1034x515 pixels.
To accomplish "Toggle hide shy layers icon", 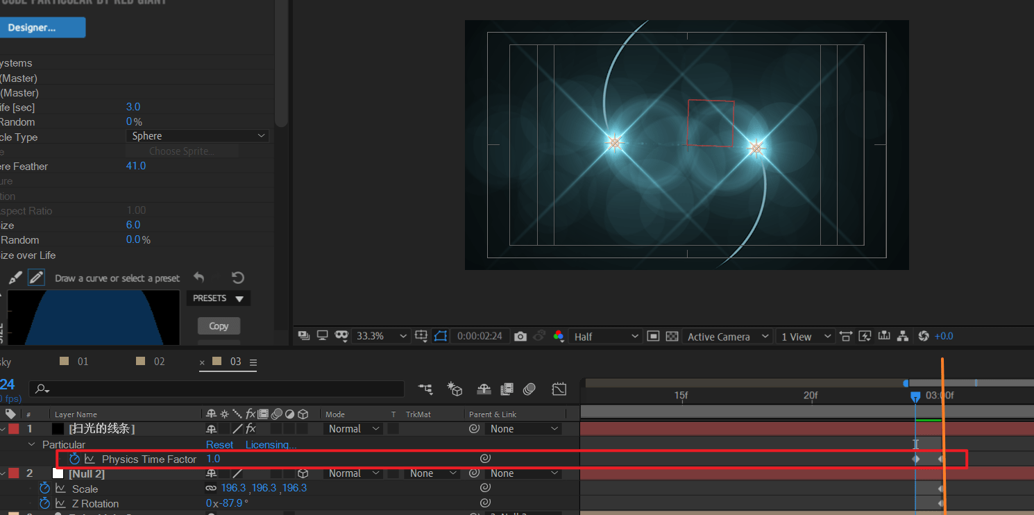I will 484,389.
